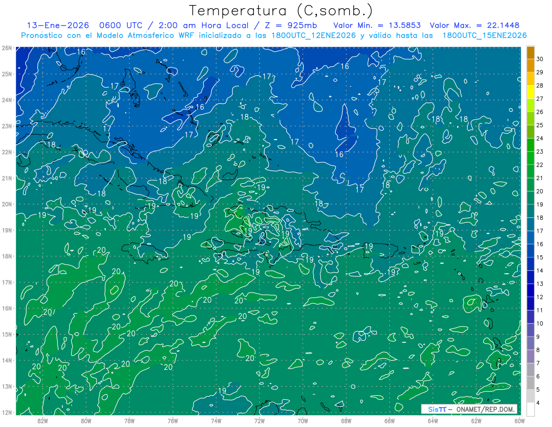Click the 21N latitude axis label

coord(6,178)
